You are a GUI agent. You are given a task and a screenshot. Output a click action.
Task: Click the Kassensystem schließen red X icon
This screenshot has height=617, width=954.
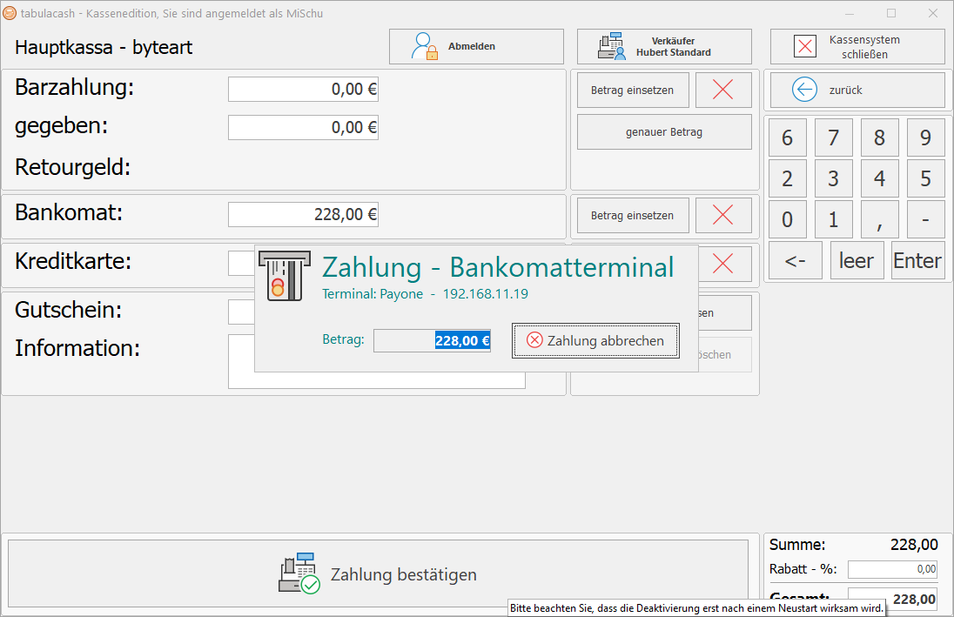[x=805, y=46]
